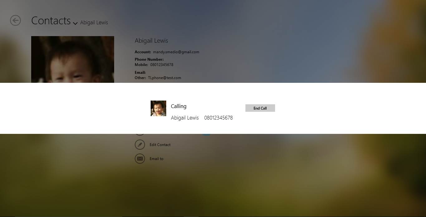Screen dimensions: 426x217
Task: Click the small caller photo in call banner
Action: tap(158, 108)
